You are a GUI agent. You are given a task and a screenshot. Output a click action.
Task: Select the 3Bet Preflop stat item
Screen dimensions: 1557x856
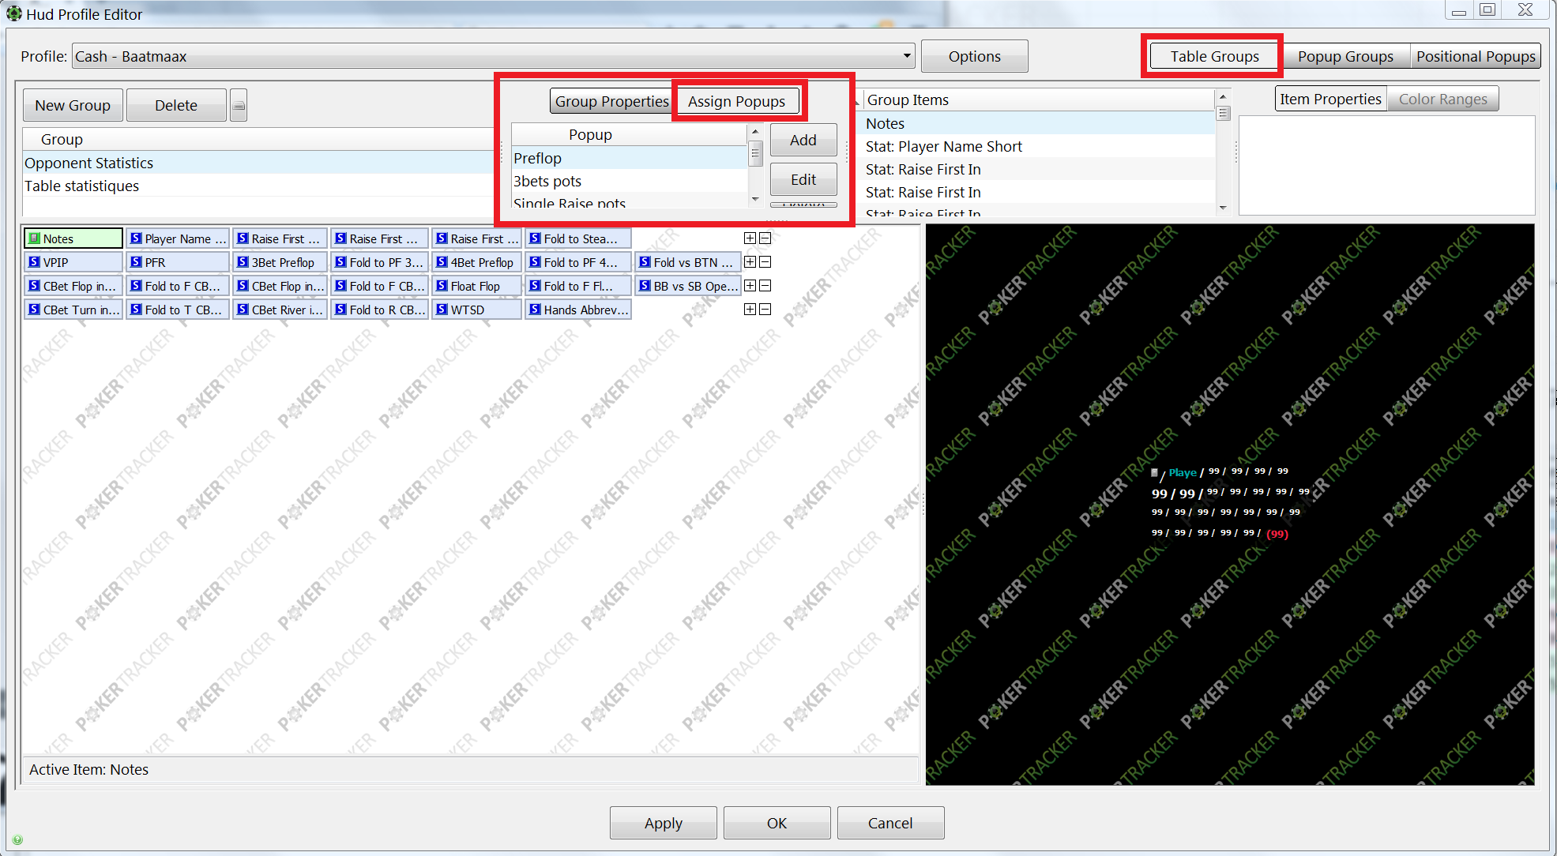pyautogui.click(x=280, y=262)
